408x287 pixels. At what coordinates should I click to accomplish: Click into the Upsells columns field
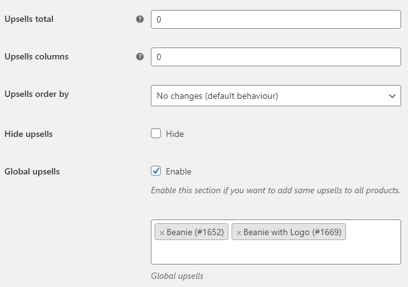276,57
